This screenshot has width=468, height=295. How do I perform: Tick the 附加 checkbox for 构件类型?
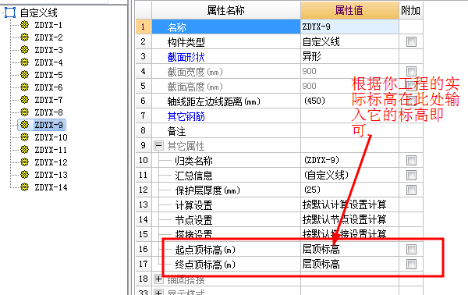point(411,41)
